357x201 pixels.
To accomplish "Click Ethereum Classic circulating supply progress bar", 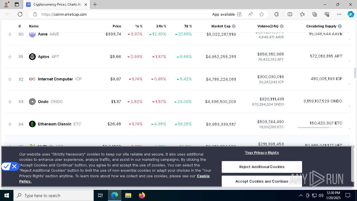I will [320, 128].
